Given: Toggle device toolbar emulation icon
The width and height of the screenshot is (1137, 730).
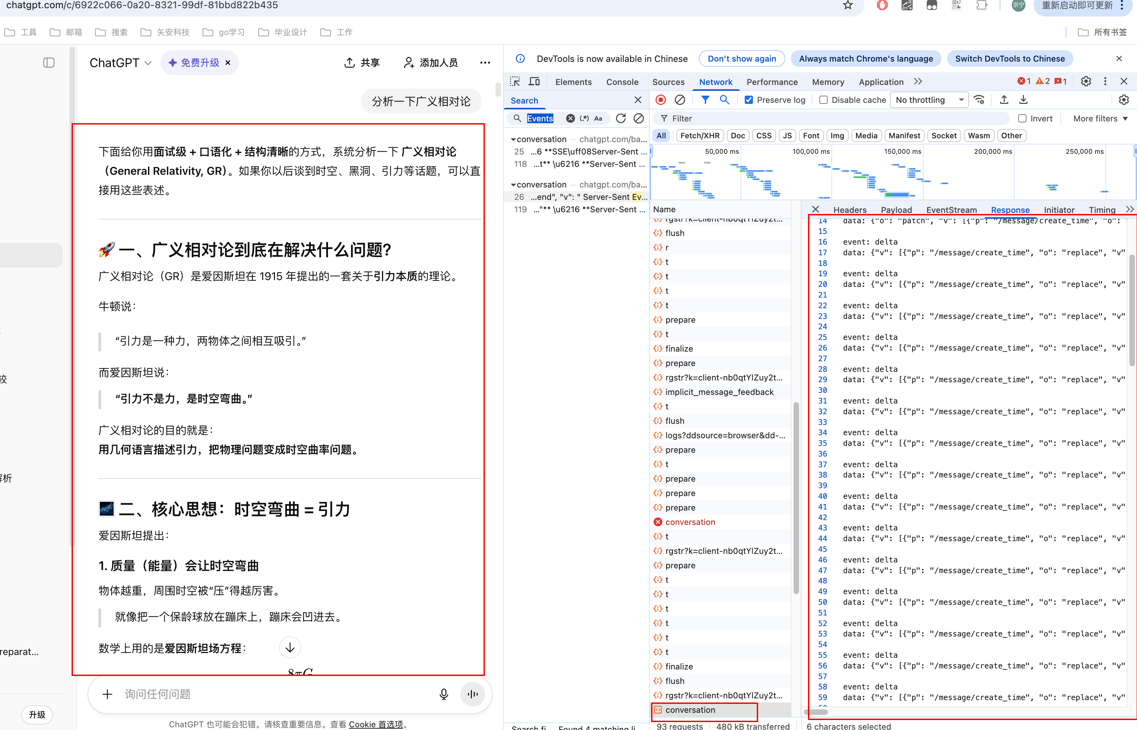Looking at the screenshot, I should [534, 82].
